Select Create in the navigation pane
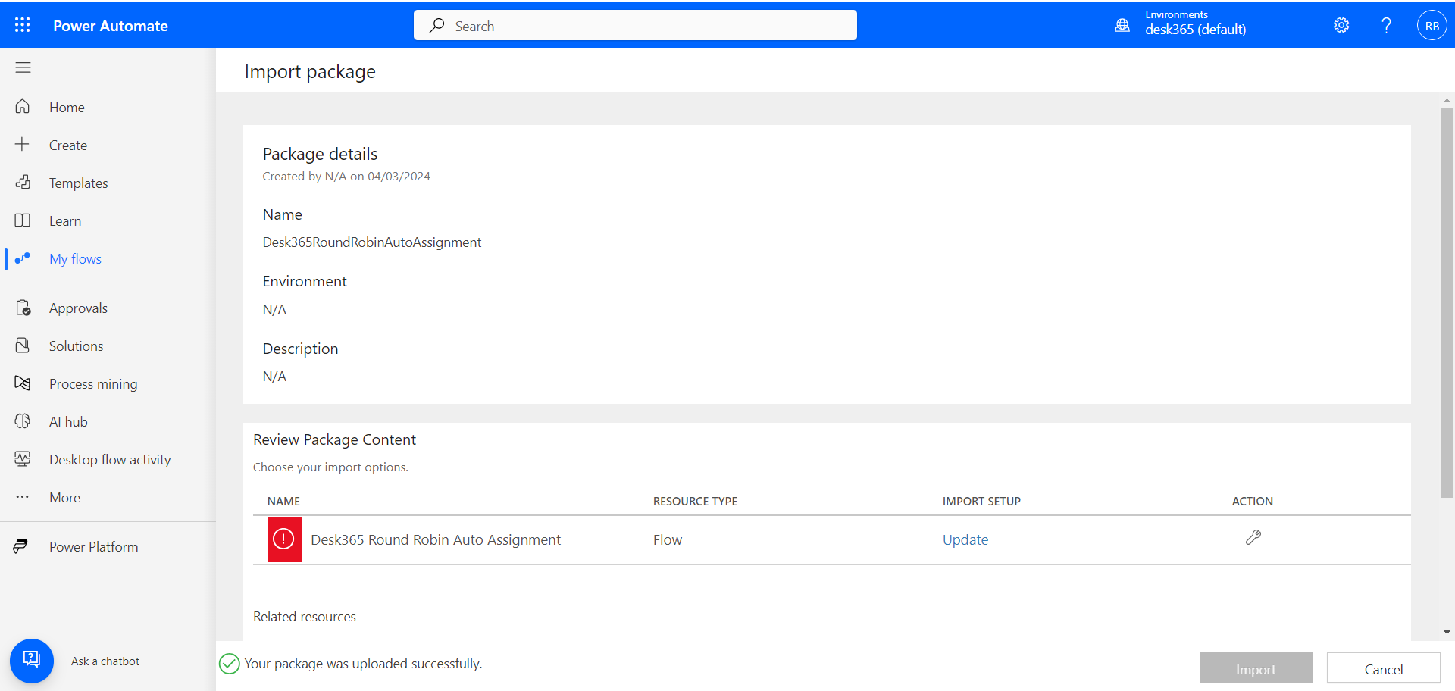Screen dimensions: 1455x691 pos(67,145)
